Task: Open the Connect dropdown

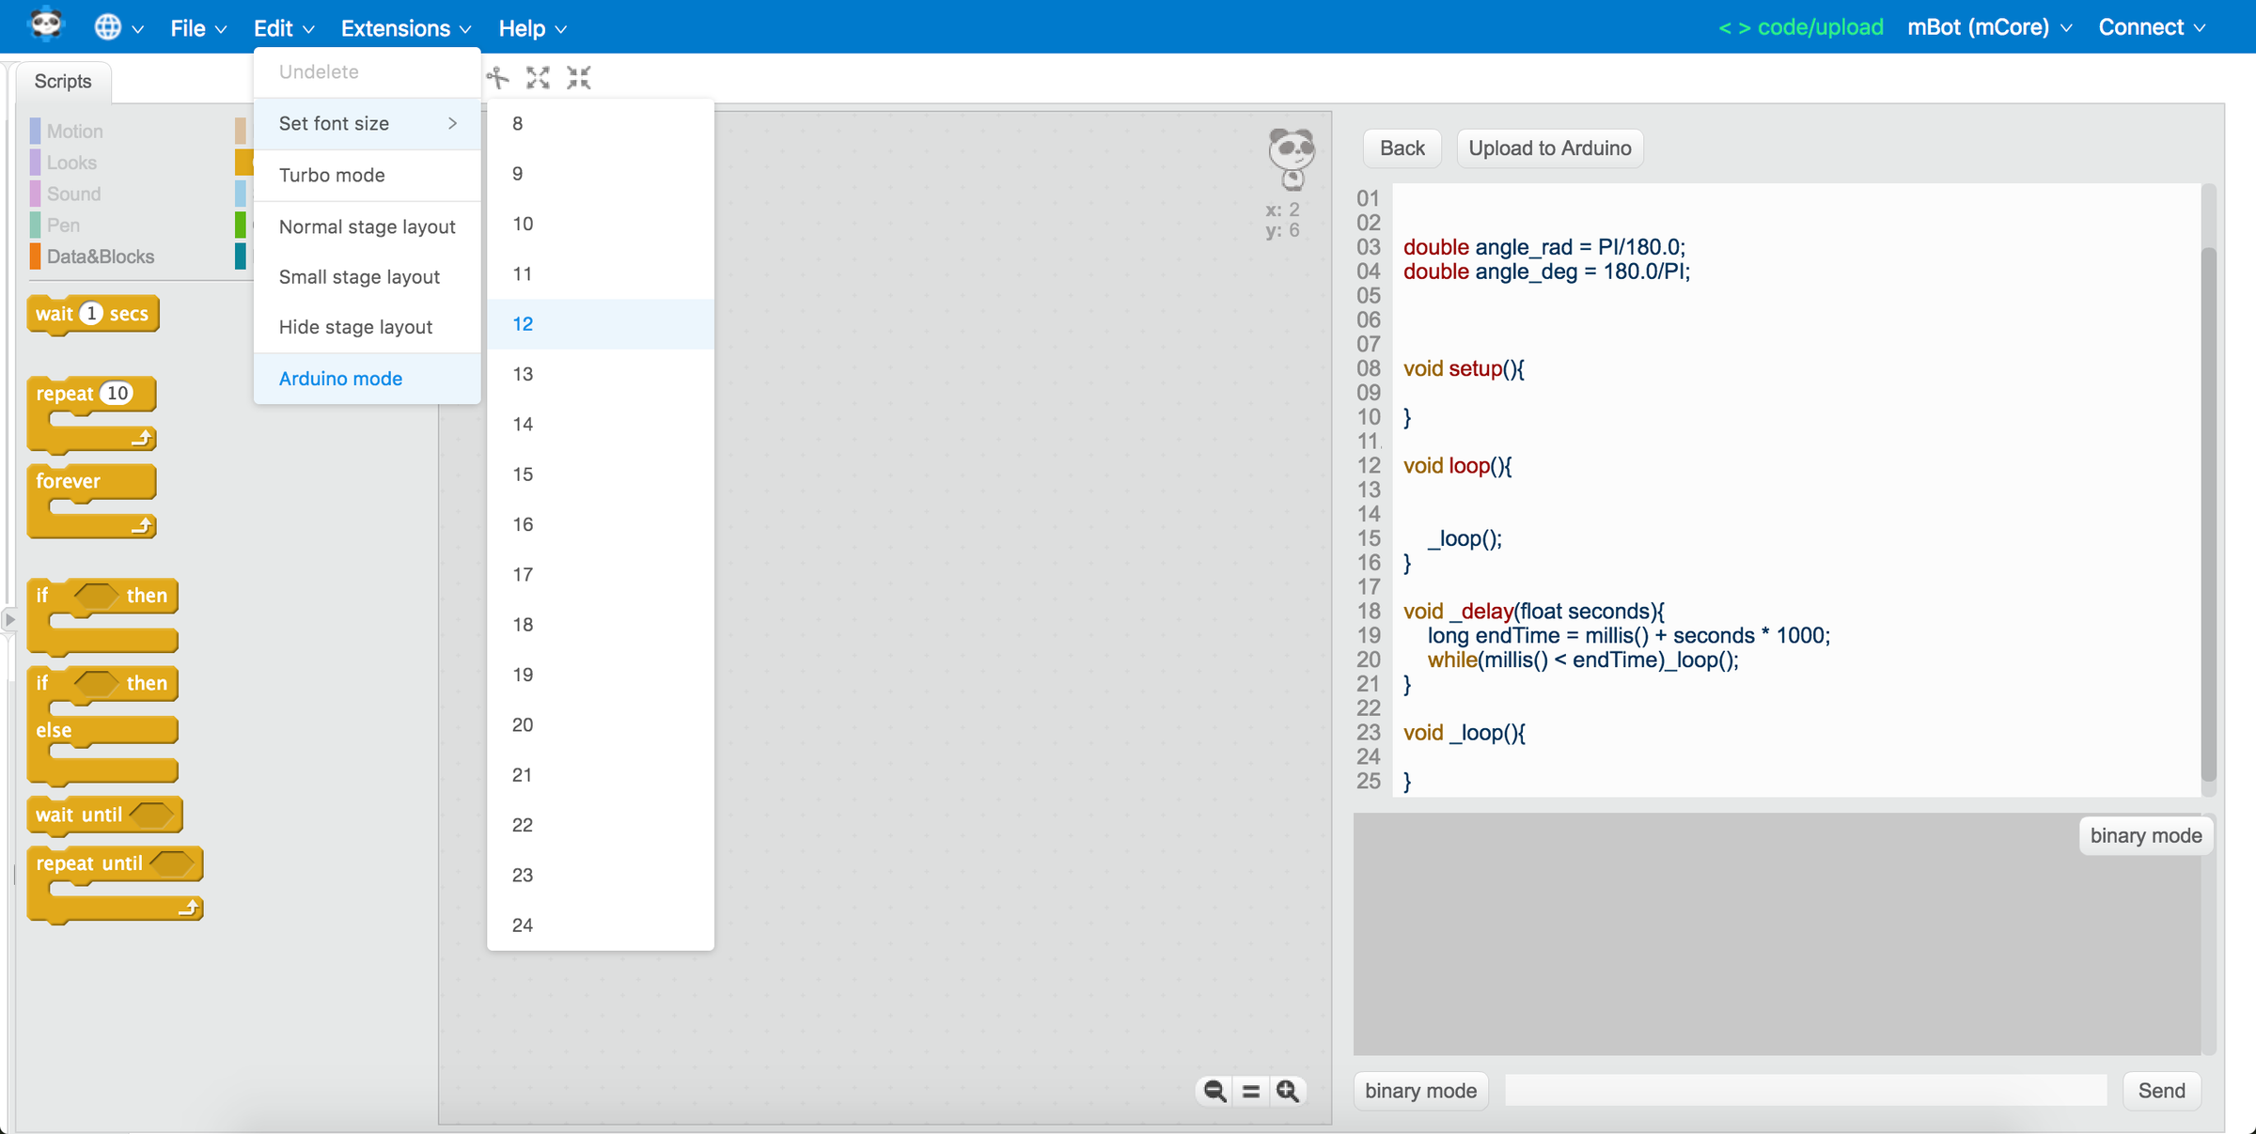Action: [2151, 27]
